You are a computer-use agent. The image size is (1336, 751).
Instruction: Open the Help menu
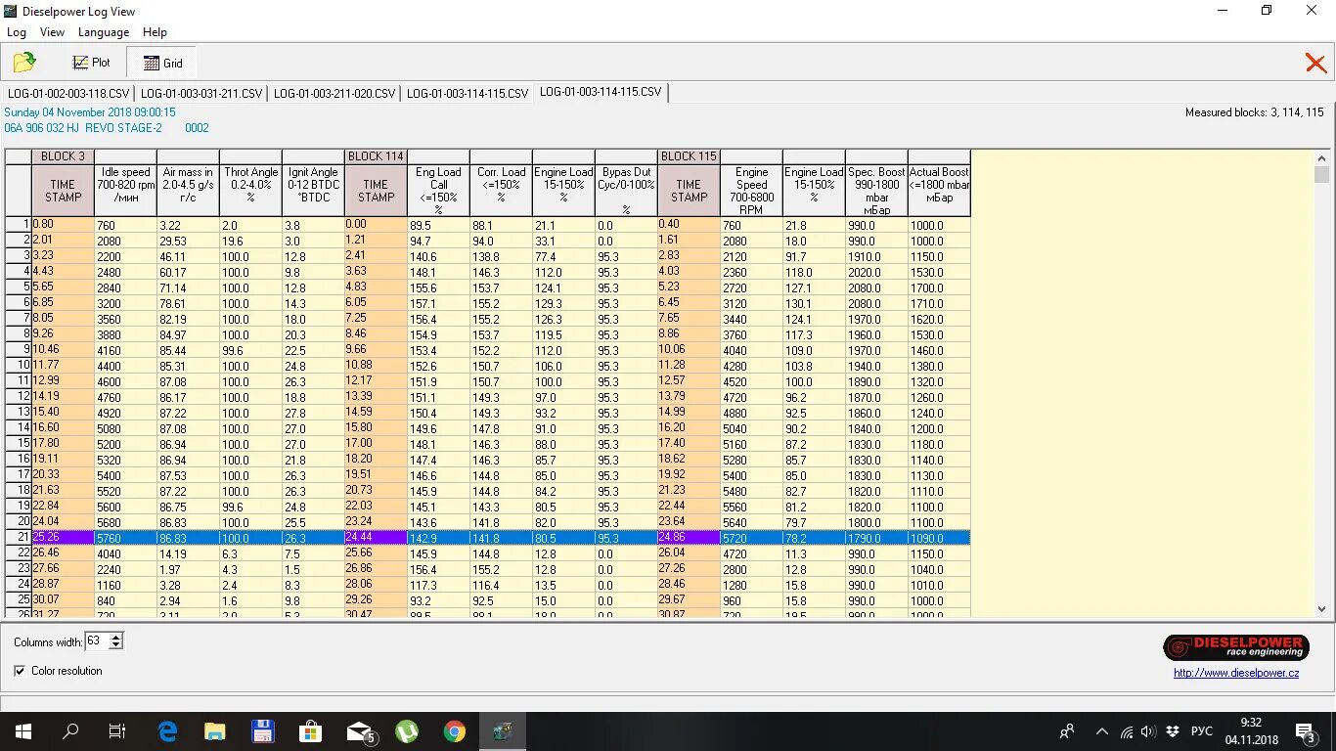click(155, 32)
